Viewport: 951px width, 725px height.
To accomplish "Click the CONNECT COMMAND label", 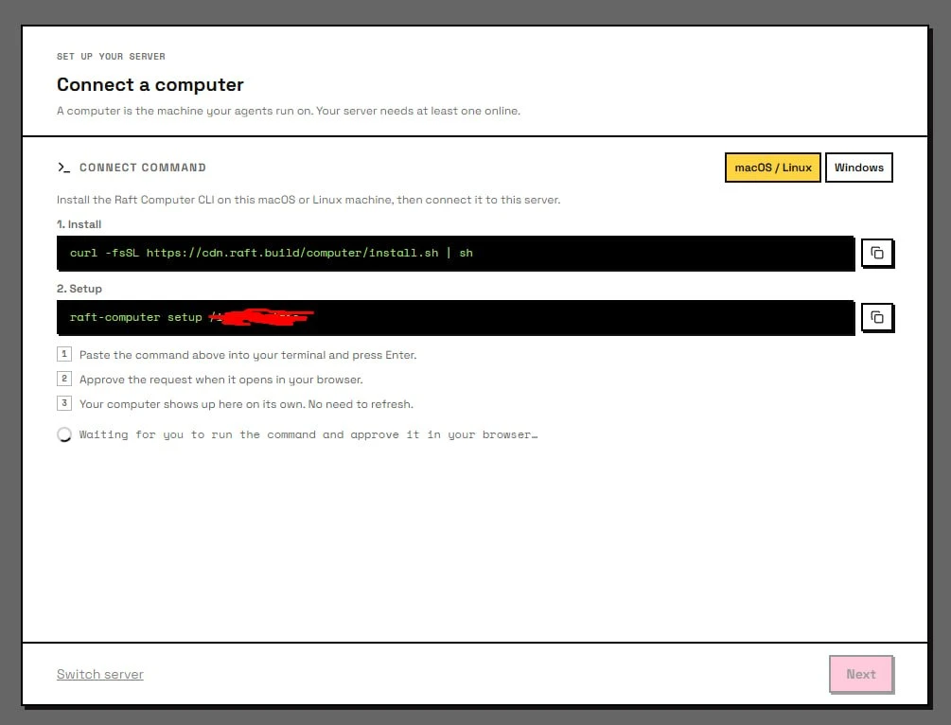I will 143,168.
